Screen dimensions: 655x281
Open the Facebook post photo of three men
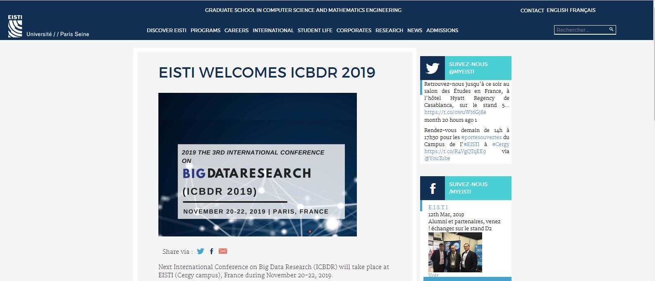(455, 253)
